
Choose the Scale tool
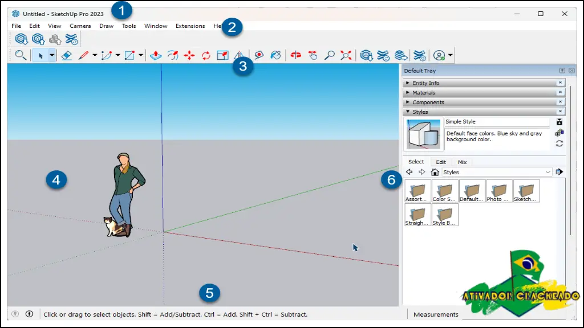pyautogui.click(x=223, y=55)
